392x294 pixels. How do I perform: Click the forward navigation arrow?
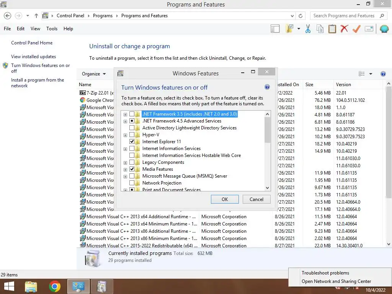[18, 16]
